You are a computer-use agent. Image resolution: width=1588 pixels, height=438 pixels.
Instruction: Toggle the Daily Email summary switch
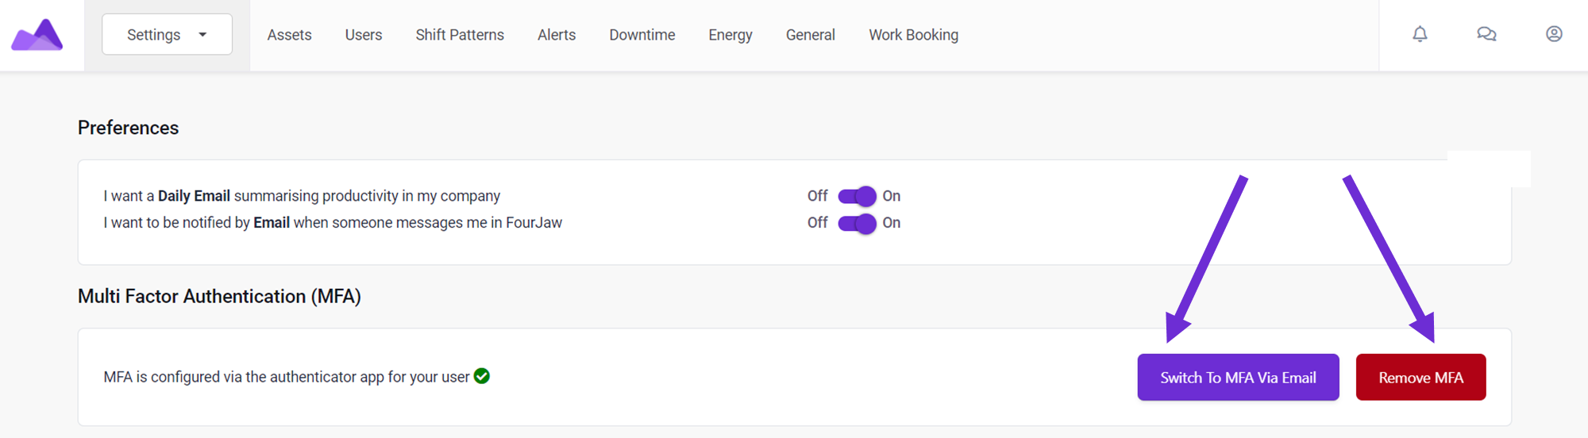[857, 196]
